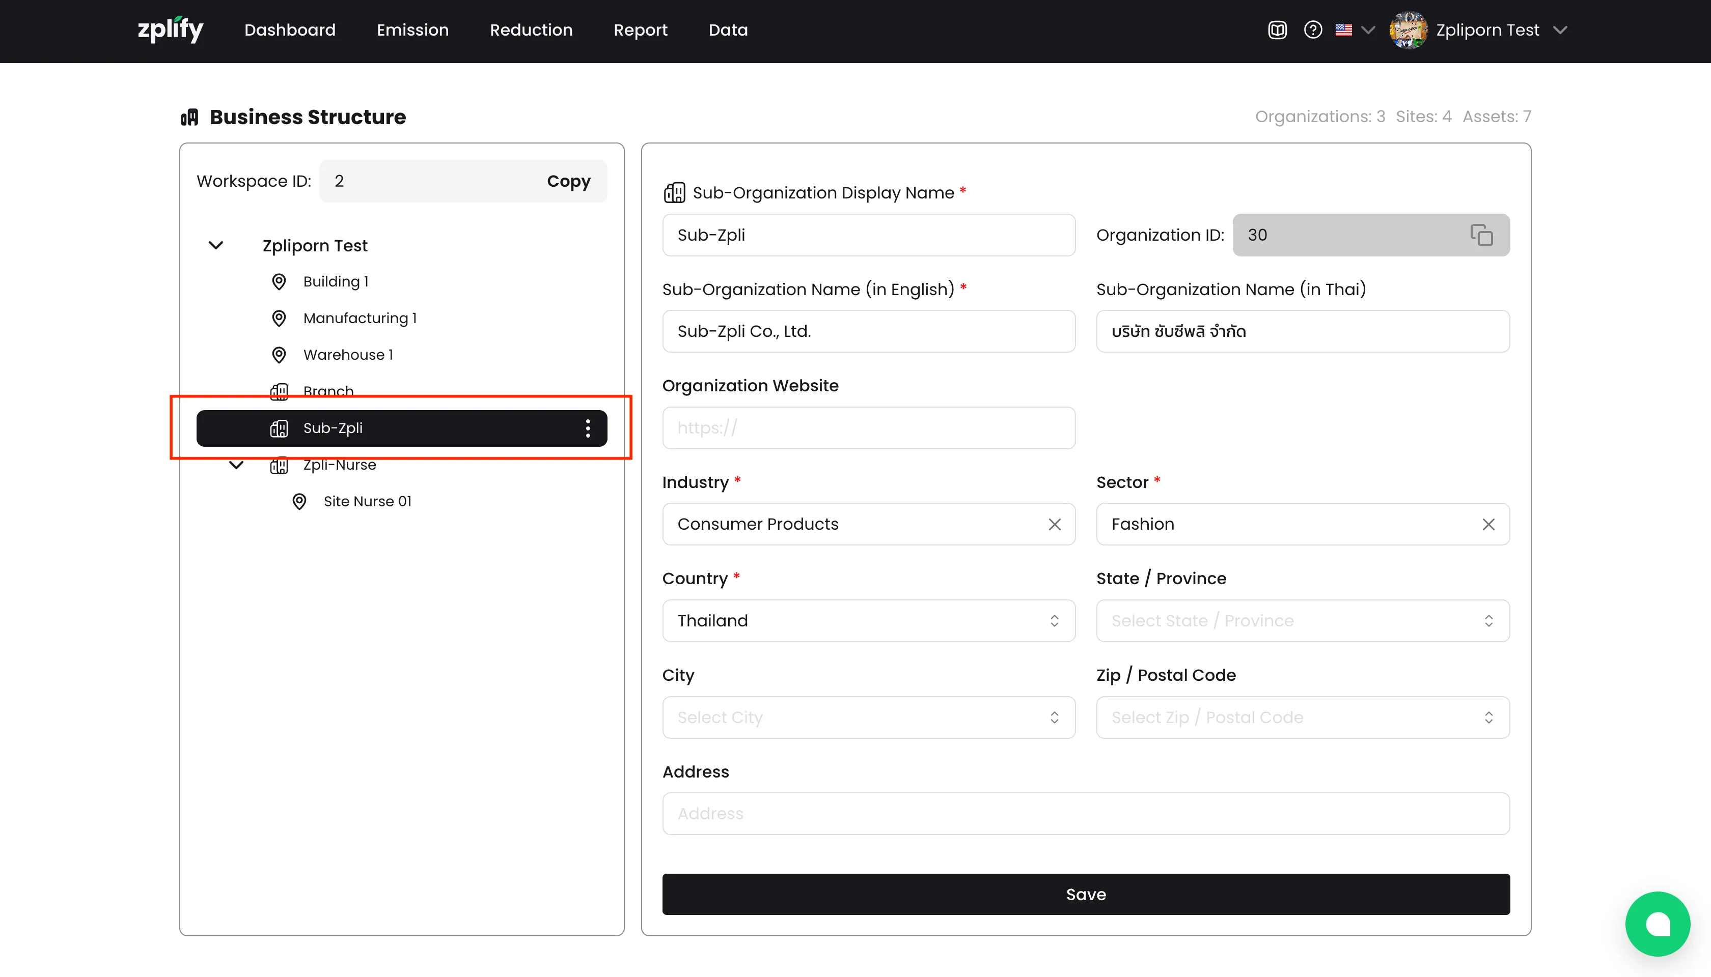This screenshot has width=1711, height=977.
Task: Open the green chat bubble widget
Action: click(1657, 924)
